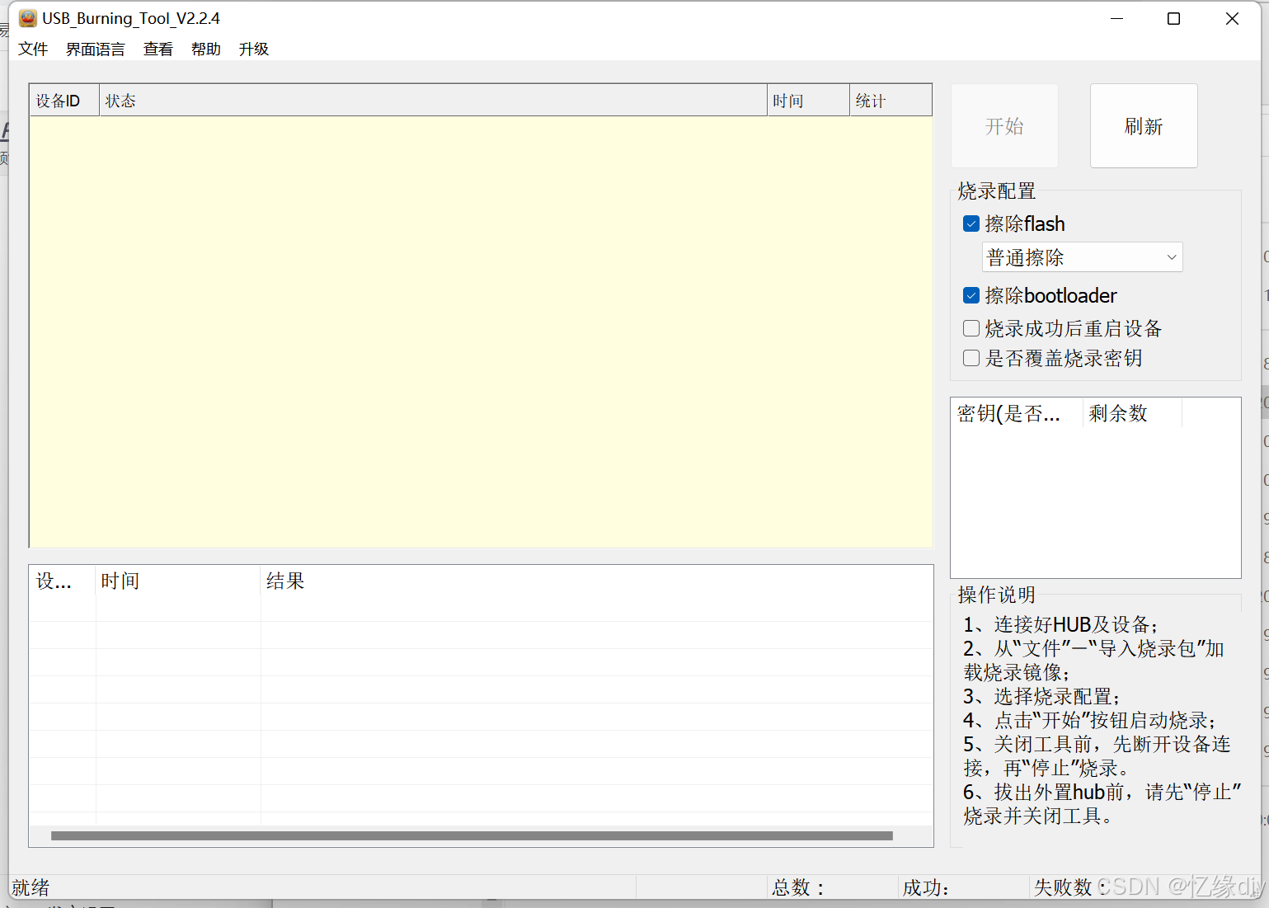Click the 密钥(是否... column header
Viewport: 1269px width, 908px height.
[1017, 413]
